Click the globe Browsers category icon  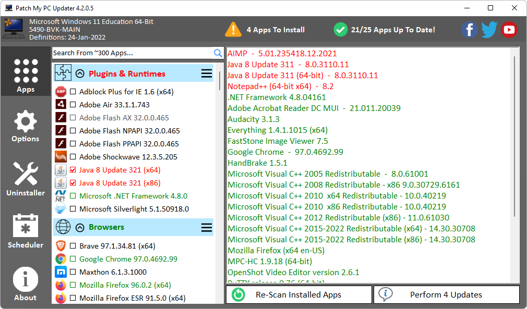point(63,227)
